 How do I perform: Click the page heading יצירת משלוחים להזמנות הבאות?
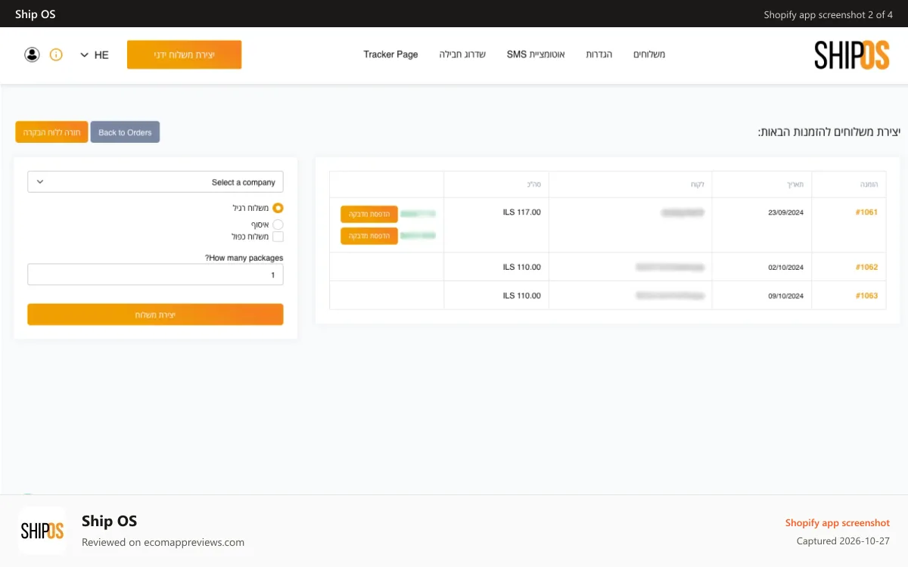point(829,132)
